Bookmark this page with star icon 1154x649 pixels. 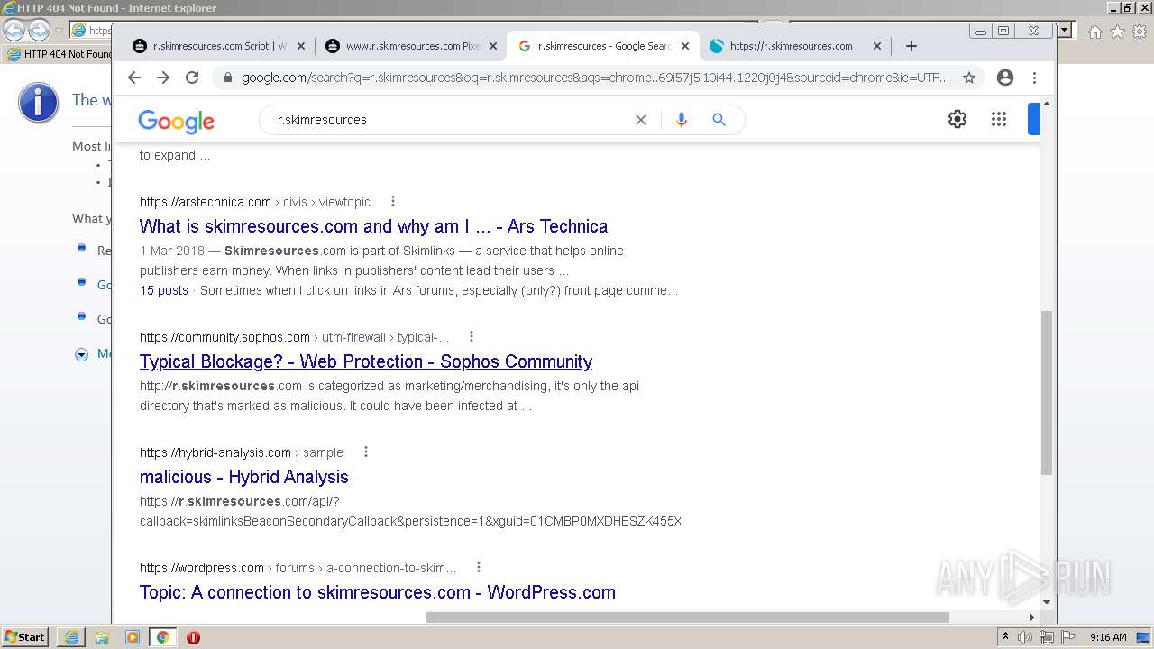[x=969, y=78]
